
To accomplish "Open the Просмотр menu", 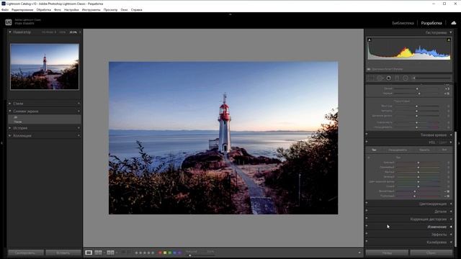I will coord(110,9).
